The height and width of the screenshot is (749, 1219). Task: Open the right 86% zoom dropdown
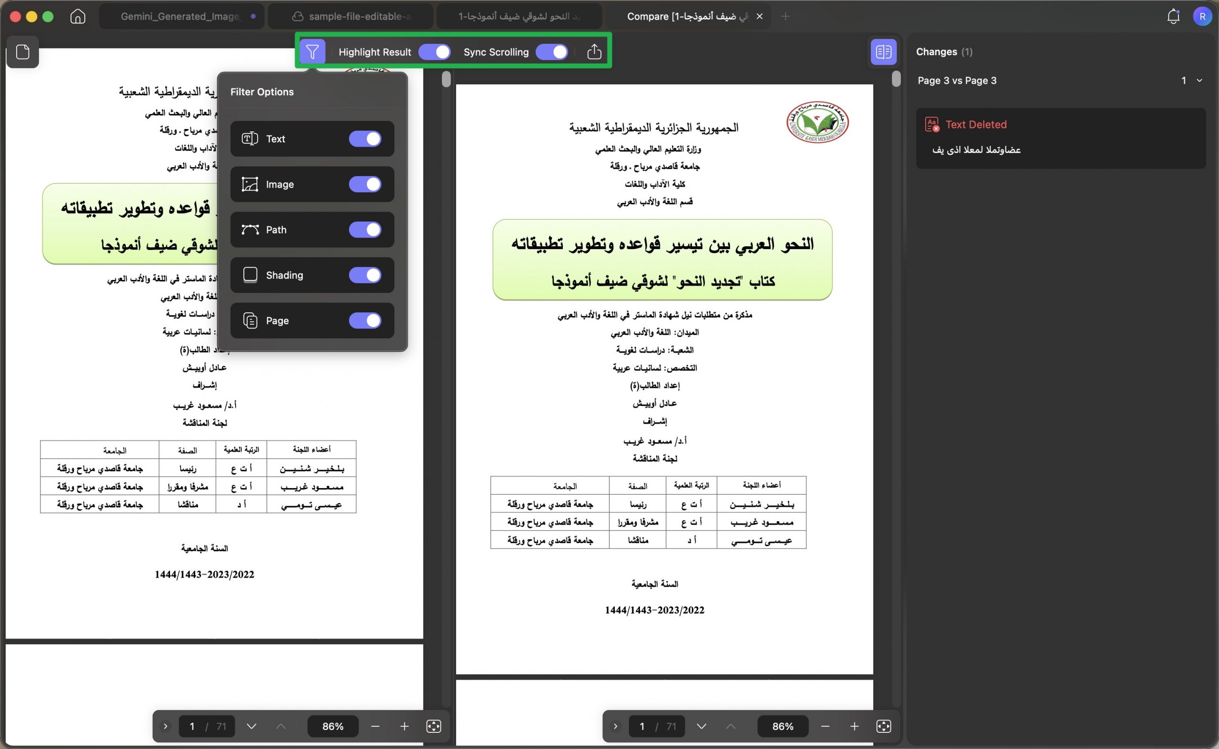(783, 726)
